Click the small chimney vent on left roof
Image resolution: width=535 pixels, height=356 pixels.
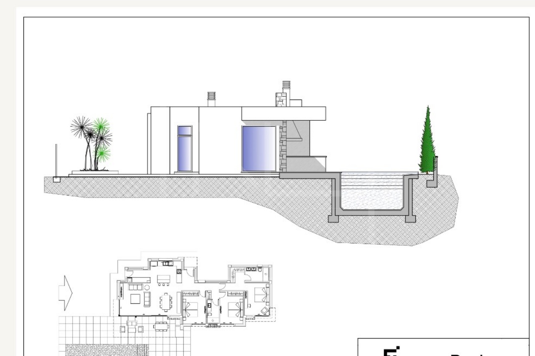(x=211, y=99)
